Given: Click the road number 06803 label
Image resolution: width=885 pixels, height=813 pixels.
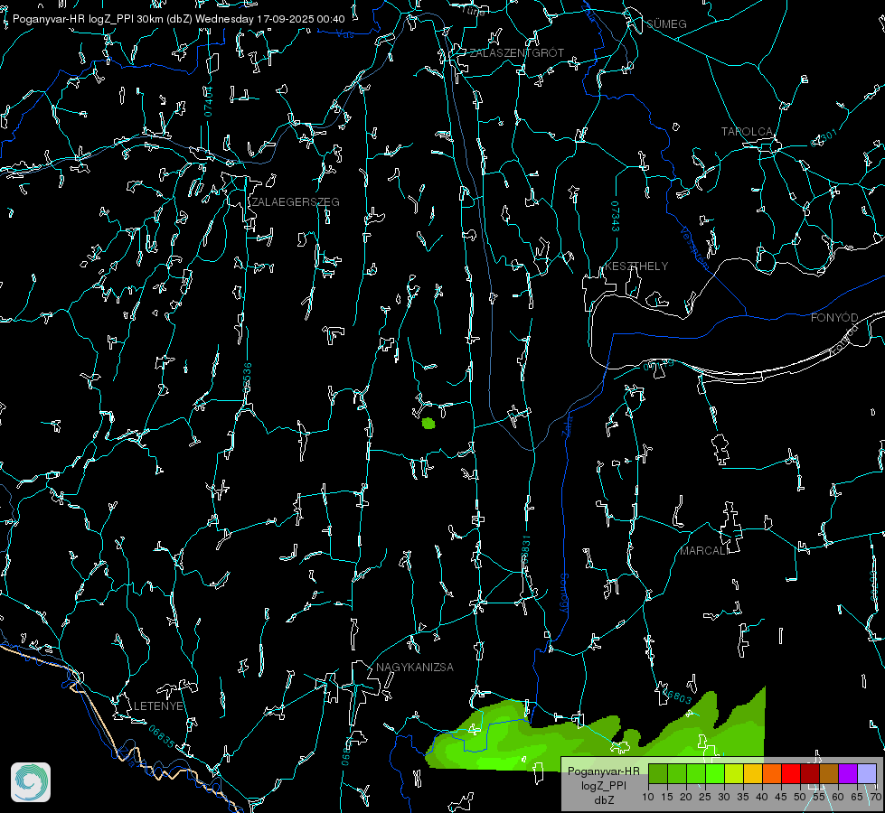Looking at the screenshot, I should (x=678, y=696).
